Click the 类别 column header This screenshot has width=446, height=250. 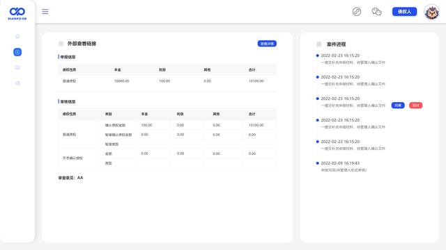[109, 114]
